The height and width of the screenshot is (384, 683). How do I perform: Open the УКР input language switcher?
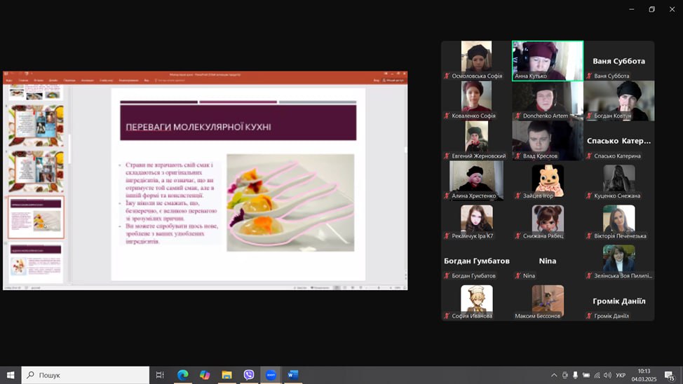click(621, 375)
